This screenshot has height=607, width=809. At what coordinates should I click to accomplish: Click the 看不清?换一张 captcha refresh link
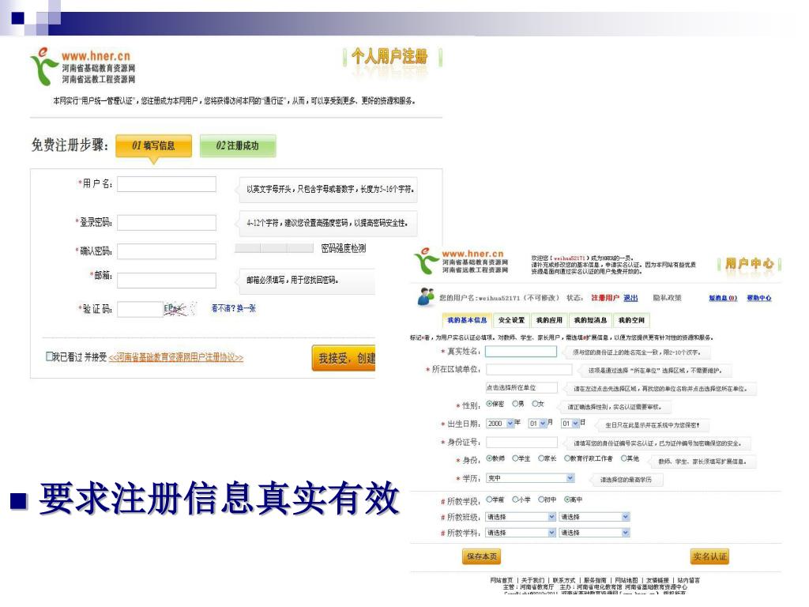pyautogui.click(x=233, y=309)
